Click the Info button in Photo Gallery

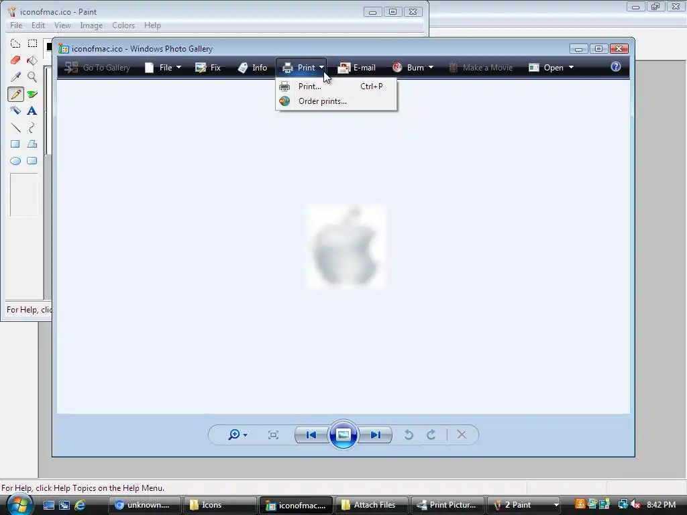(x=252, y=68)
